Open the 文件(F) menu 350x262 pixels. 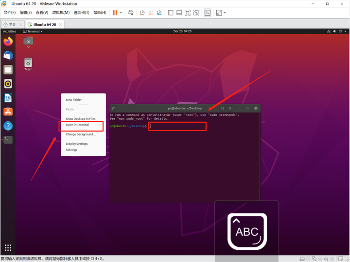pyautogui.click(x=10, y=13)
